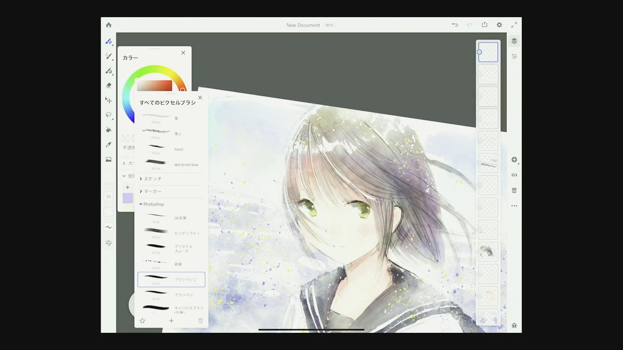Click the bug report icon
Viewport: 623px width, 350px height.
tap(514, 326)
